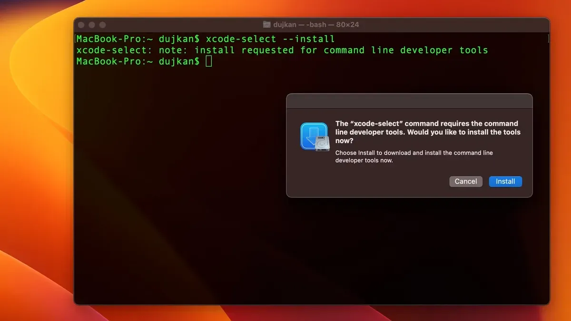This screenshot has width=571, height=321.
Task: Click the Terminal window minimize button
Action: 92,25
